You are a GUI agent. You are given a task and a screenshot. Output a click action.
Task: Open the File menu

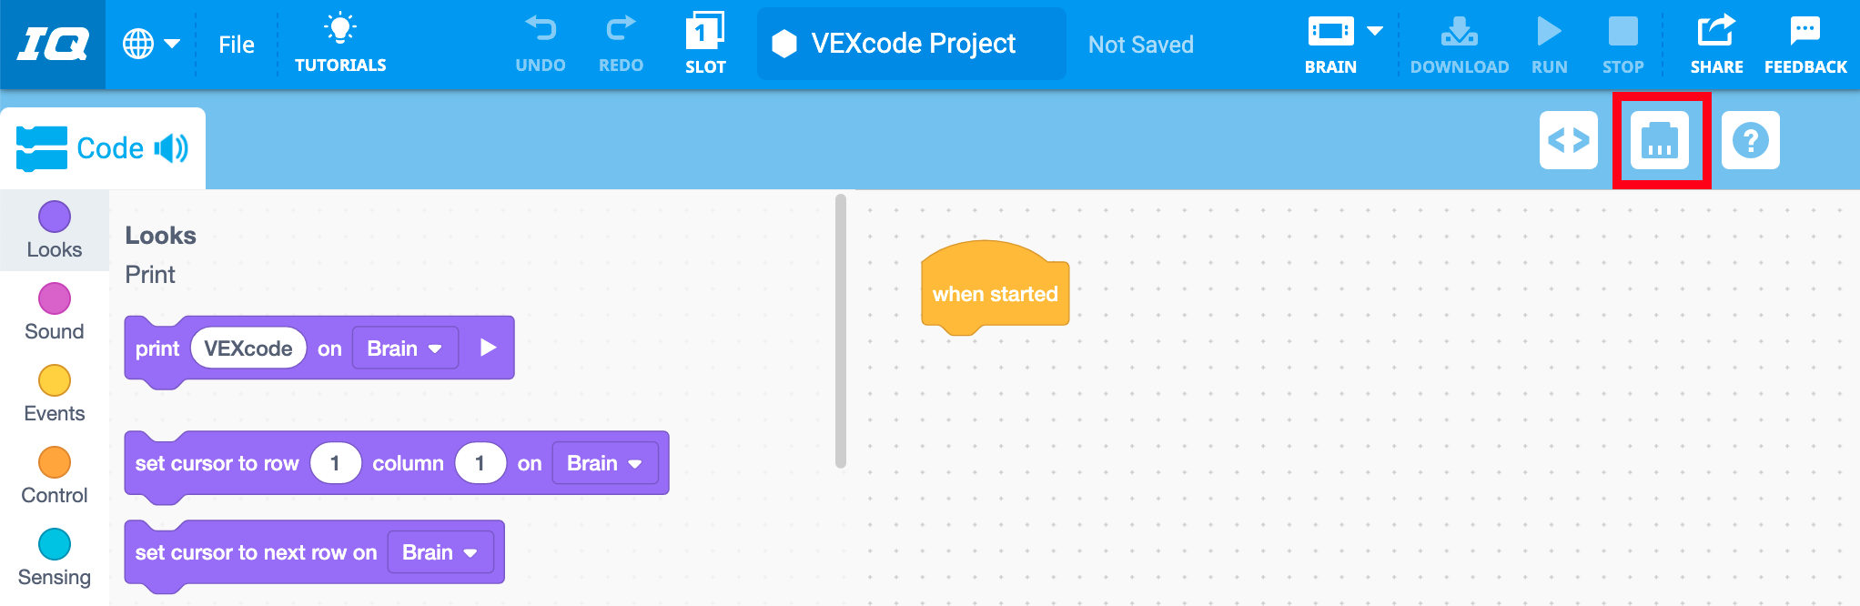point(236,43)
